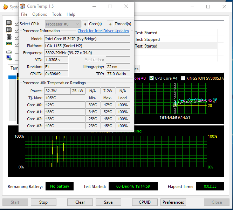Click the Core Temp thermometer icon in title bar
233x210 pixels.
(x=22, y=6)
